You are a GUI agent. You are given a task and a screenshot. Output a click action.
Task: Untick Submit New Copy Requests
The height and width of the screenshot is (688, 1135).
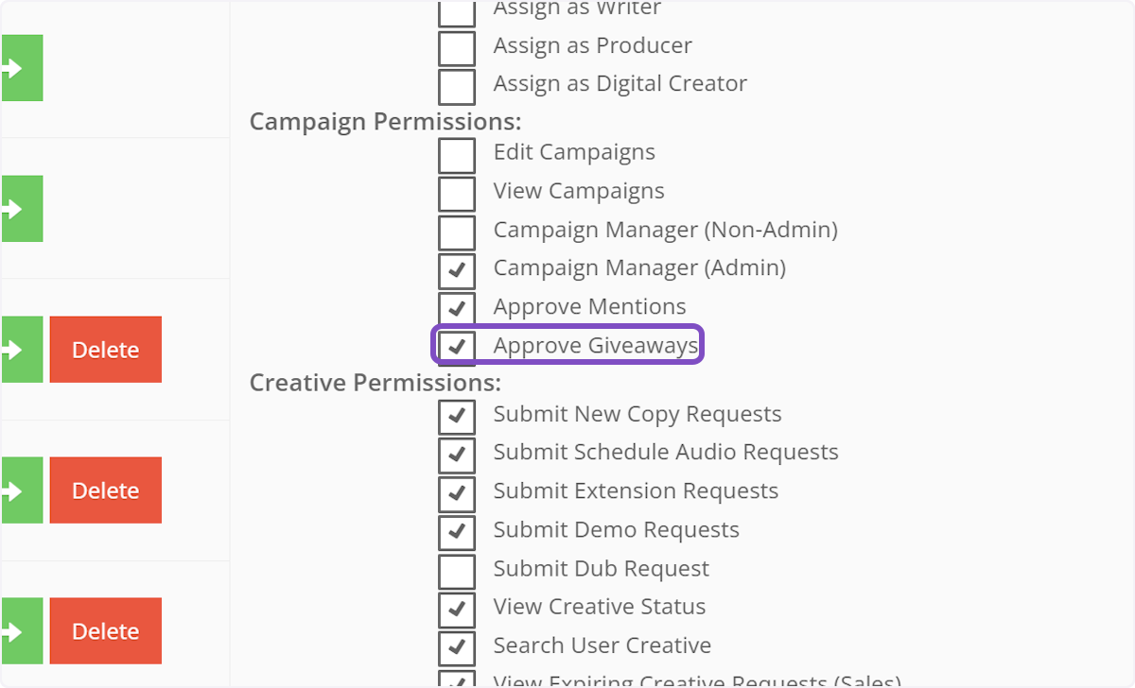(x=457, y=416)
